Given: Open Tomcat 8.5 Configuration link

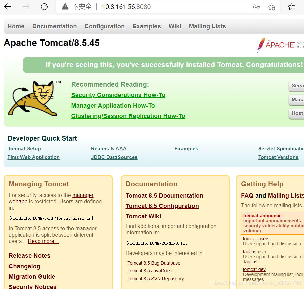Looking at the screenshot, I should coord(162,206).
